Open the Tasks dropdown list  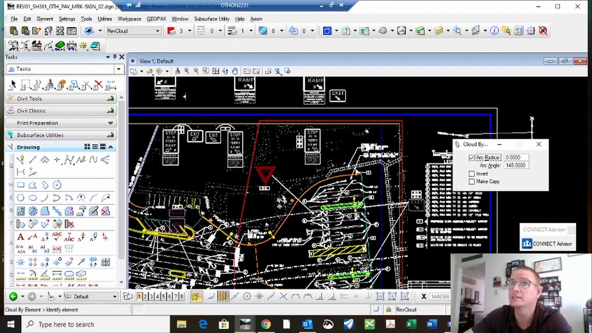118,69
